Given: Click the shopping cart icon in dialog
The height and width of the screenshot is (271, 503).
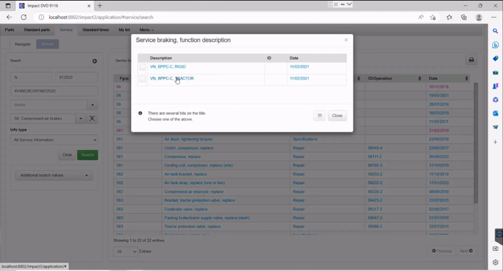Looking at the screenshot, I should pyautogui.click(x=319, y=116).
